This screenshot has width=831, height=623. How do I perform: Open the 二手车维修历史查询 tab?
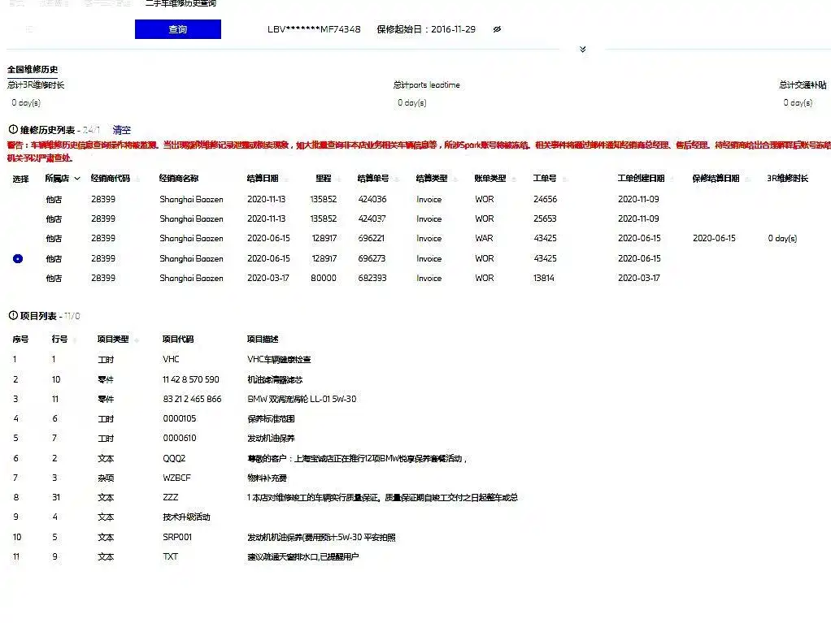tap(181, 4)
